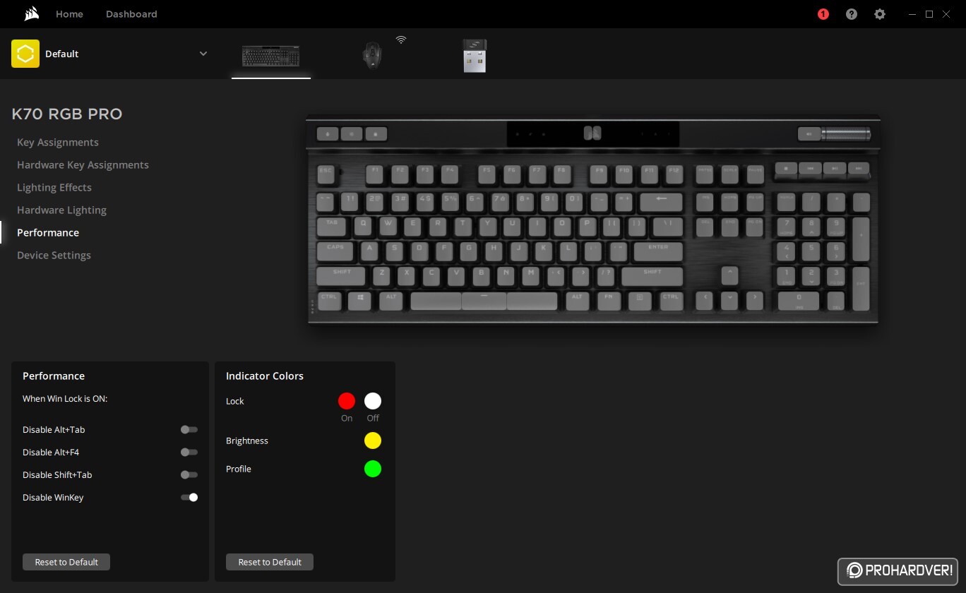Toggle Disable Shift+Tab switch
966x593 pixels.
pos(189,474)
